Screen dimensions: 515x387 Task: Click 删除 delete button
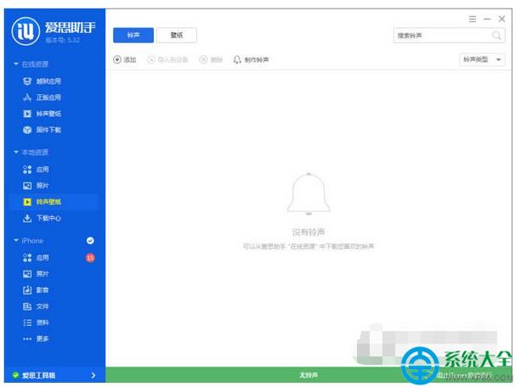211,59
